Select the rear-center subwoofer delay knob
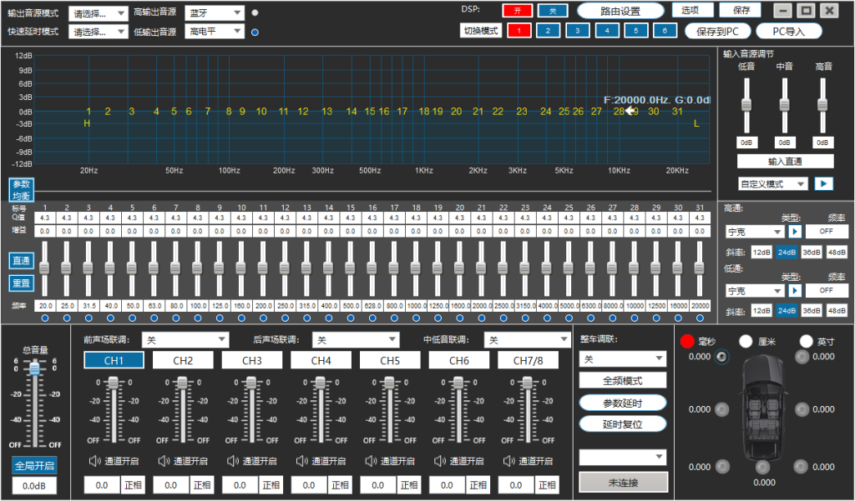 762,467
